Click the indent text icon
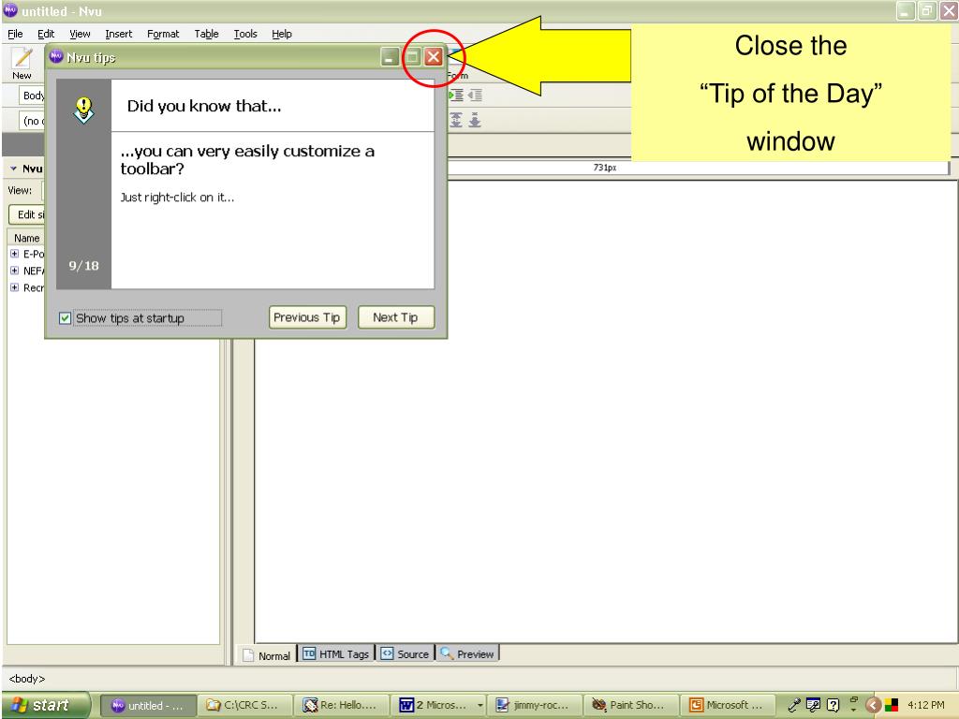959x719 pixels. click(456, 95)
